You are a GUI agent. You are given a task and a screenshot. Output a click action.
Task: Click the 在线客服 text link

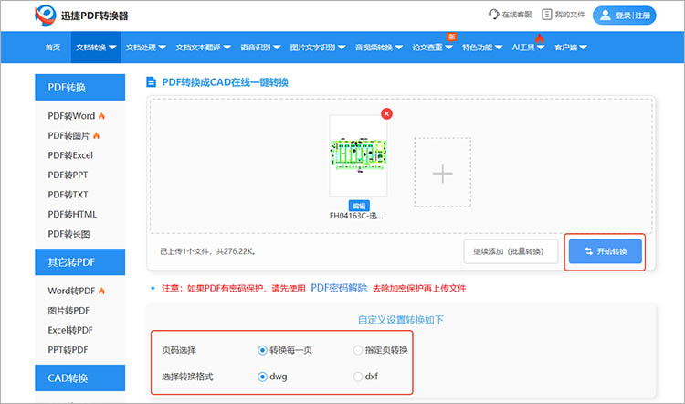click(x=517, y=15)
